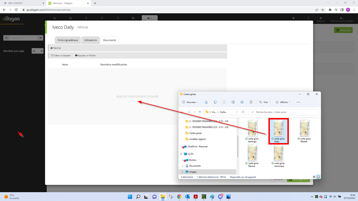Click the Cut scissors icon in Explorer
Screen dimensions: 358x201
(x=206, y=102)
